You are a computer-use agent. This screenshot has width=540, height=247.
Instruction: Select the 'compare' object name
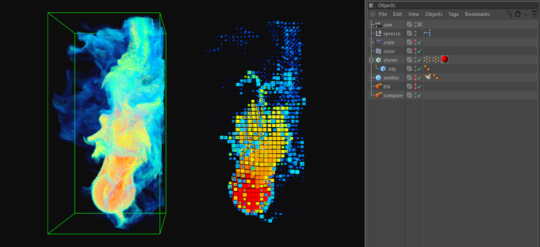click(x=393, y=95)
